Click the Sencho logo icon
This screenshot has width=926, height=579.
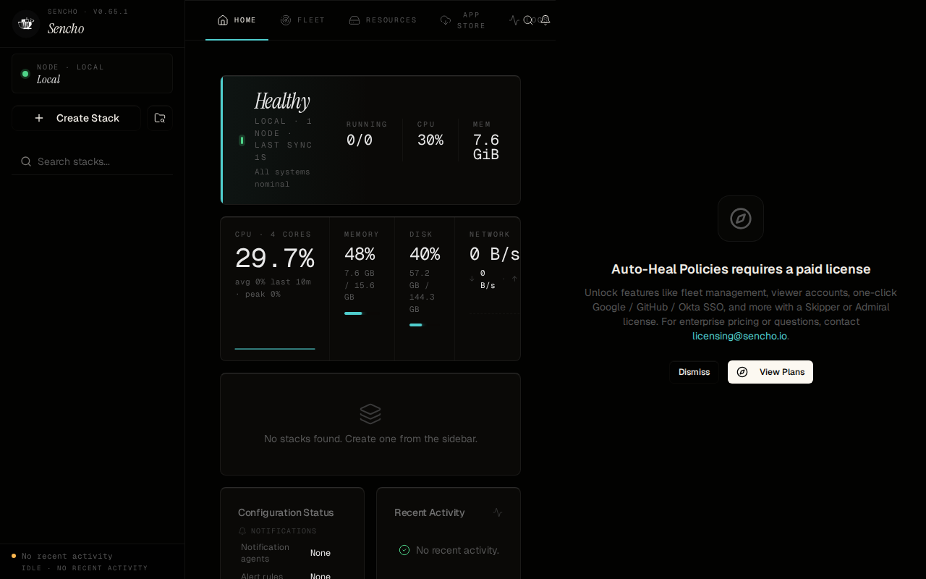(x=26, y=23)
